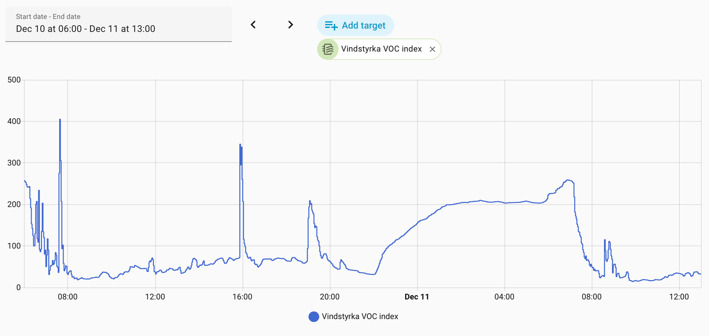Click the 500 value on the Y axis

pyautogui.click(x=15, y=80)
